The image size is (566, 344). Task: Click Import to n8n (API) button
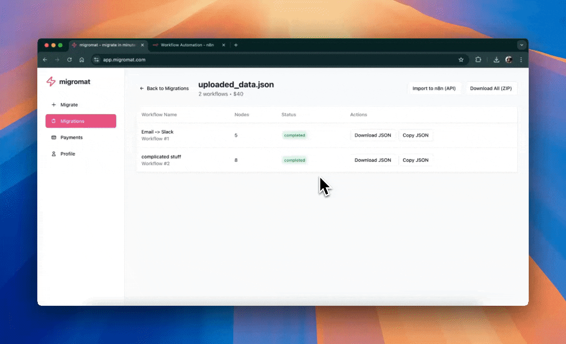coord(434,88)
